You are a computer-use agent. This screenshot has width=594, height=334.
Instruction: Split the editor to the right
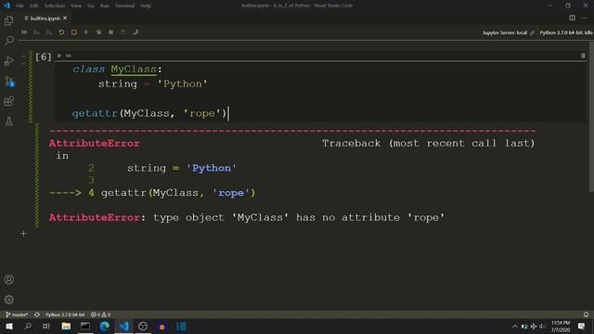pos(572,18)
